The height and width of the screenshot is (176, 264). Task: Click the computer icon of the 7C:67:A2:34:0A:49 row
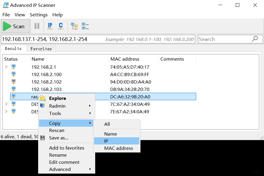[x=14, y=104]
